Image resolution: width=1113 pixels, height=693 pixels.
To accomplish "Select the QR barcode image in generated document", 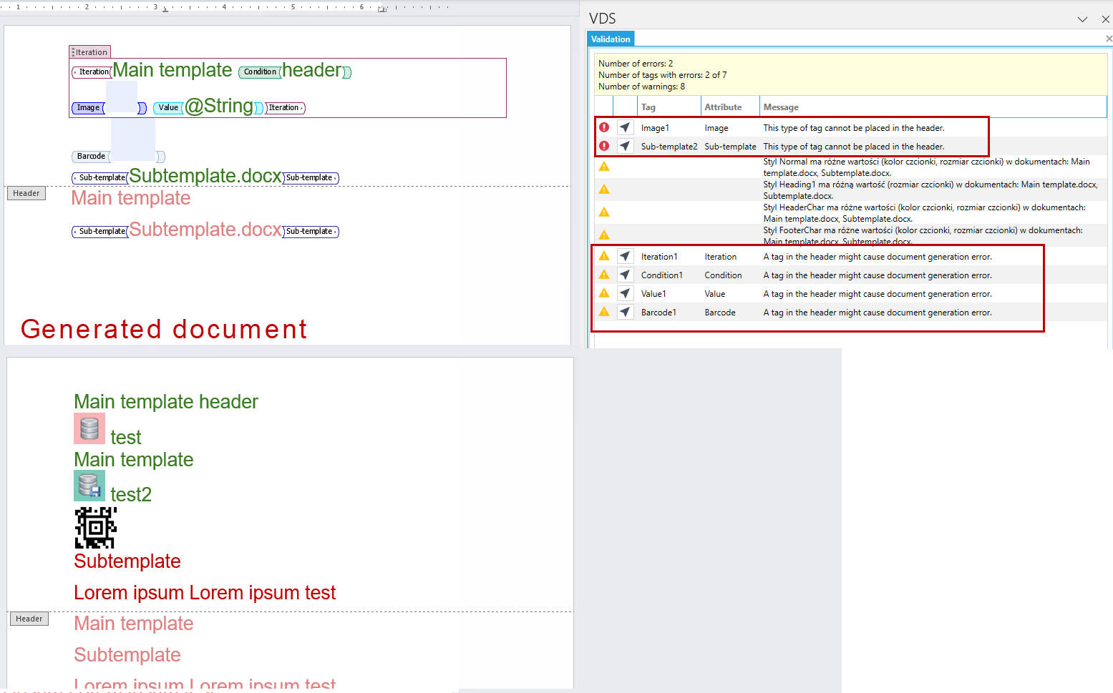I will tap(95, 528).
